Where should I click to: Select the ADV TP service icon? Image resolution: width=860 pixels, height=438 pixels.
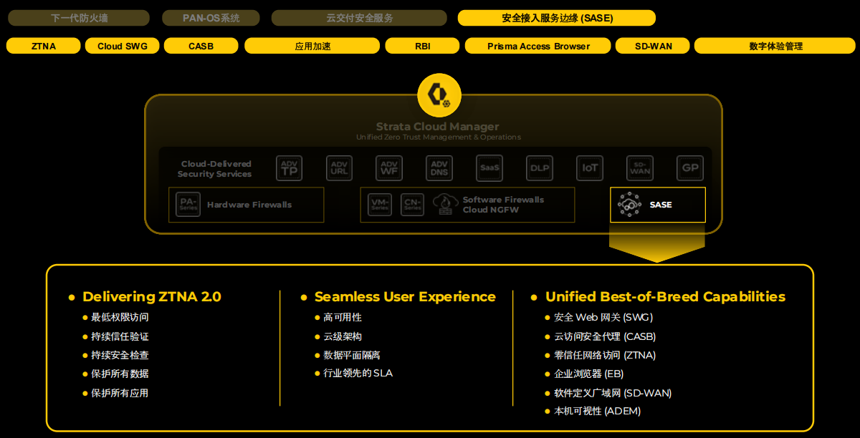click(x=289, y=168)
